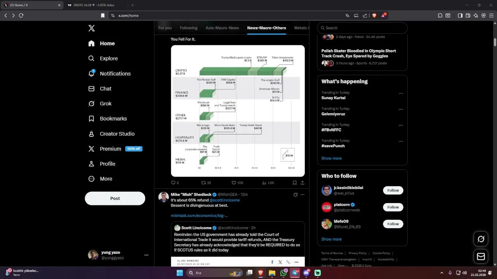Image resolution: width=497 pixels, height=279 pixels.
Task: Bookmark the chart post
Action: [x=295, y=183]
